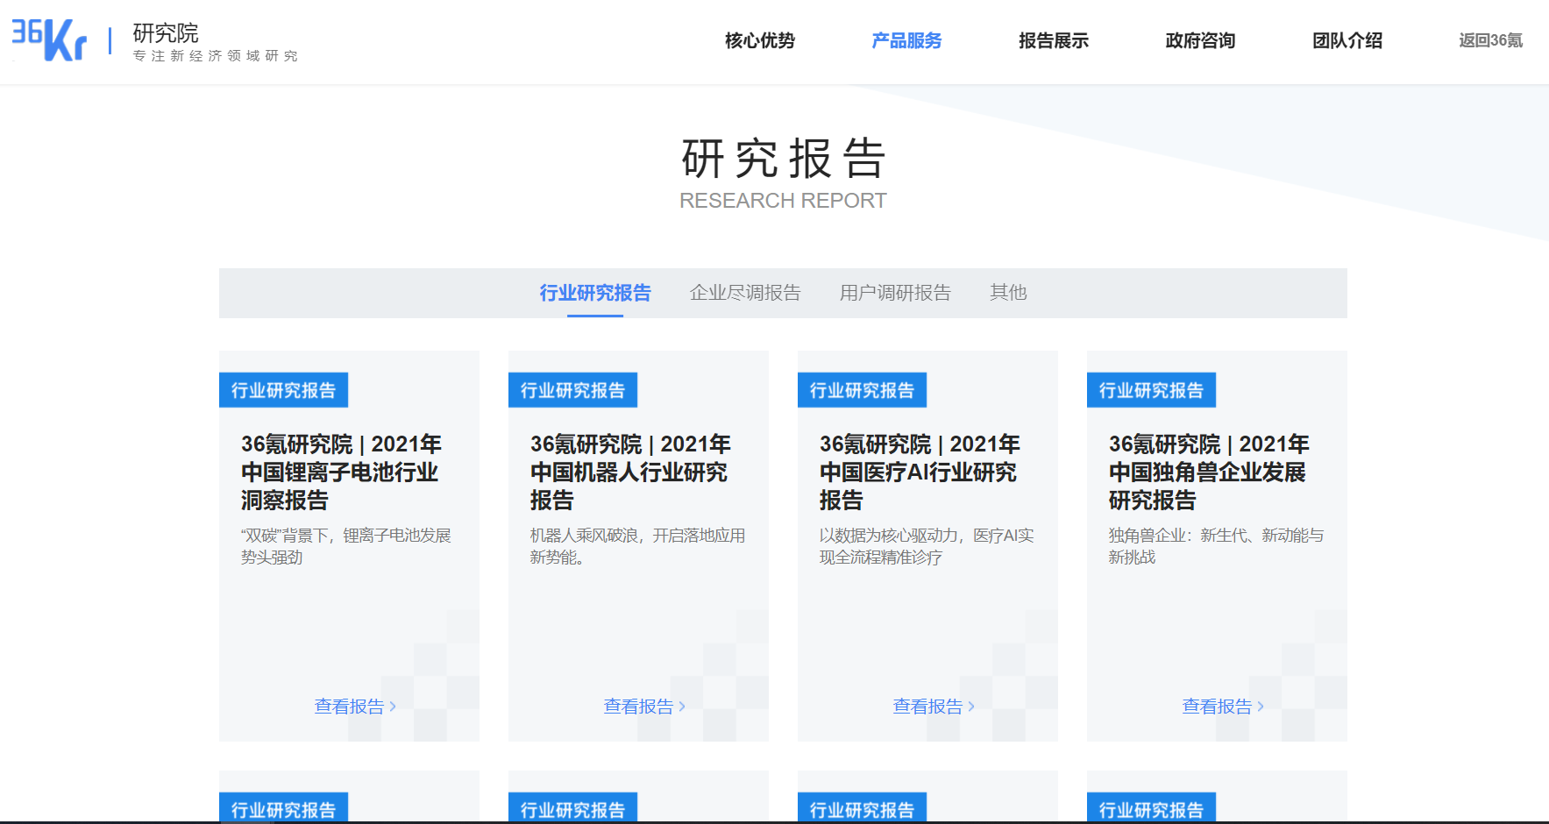Click the description "双碳"背景下，锂离子电池发展势头强劲
This screenshot has width=1549, height=824.
pos(346,546)
